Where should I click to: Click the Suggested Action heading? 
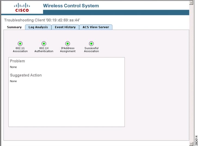[x=26, y=75]
